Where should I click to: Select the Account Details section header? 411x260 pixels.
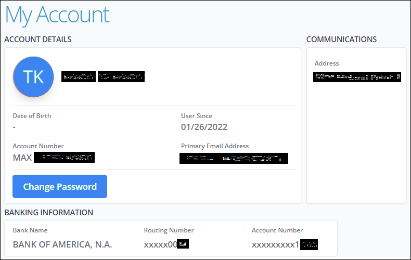pos(38,40)
